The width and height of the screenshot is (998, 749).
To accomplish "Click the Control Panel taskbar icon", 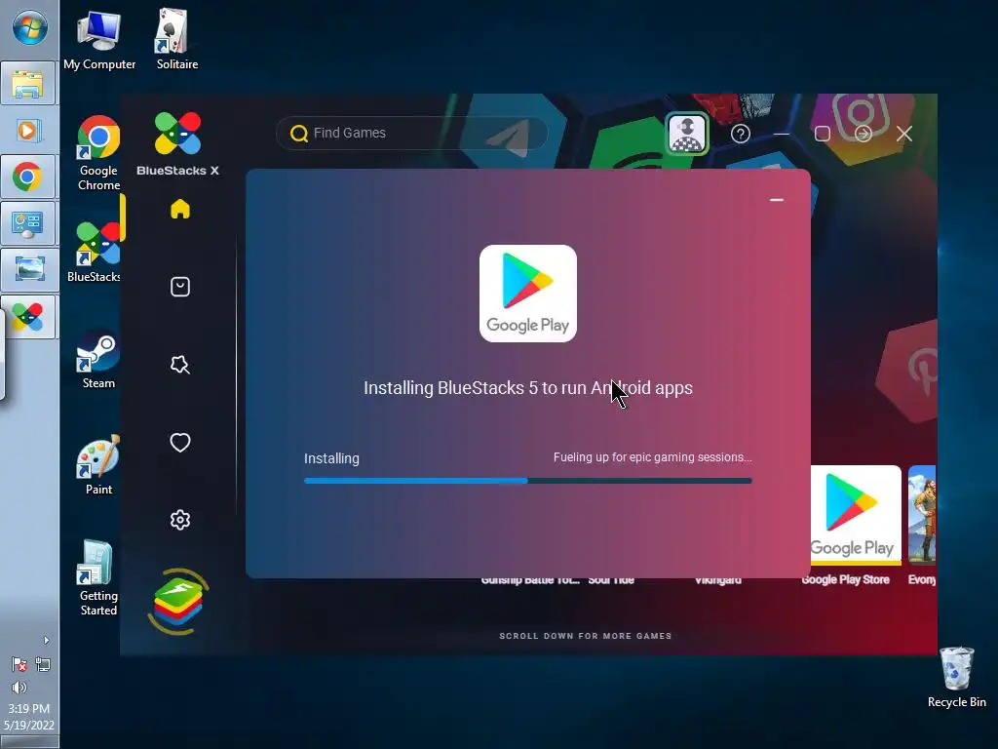I will [x=28, y=223].
